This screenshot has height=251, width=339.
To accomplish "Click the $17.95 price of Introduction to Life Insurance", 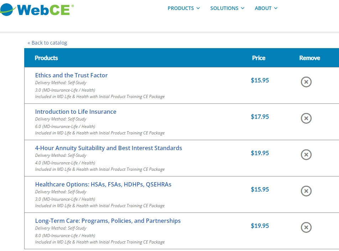I will click(260, 117).
